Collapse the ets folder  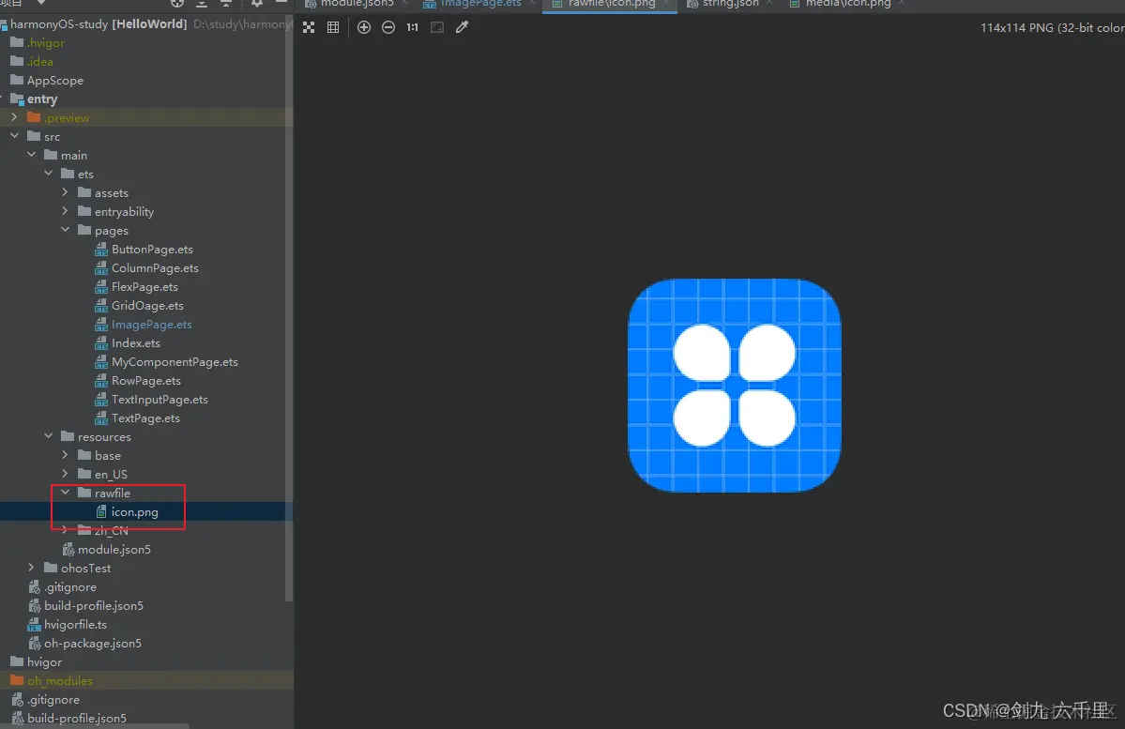pos(49,173)
